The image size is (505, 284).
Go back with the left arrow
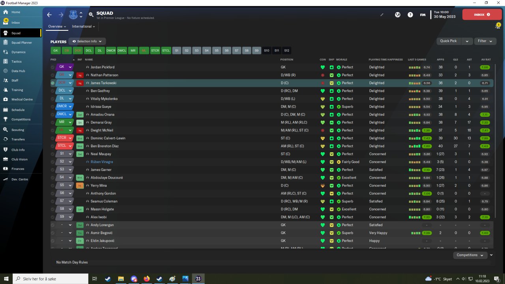(49, 15)
